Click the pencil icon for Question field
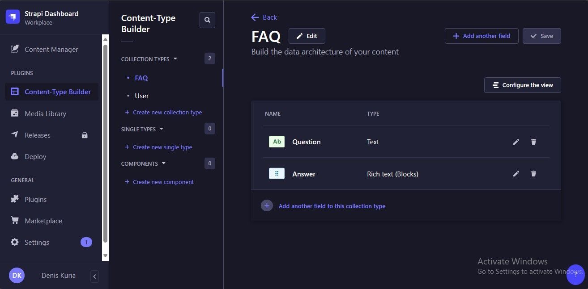This screenshot has height=289, width=588. [516, 142]
